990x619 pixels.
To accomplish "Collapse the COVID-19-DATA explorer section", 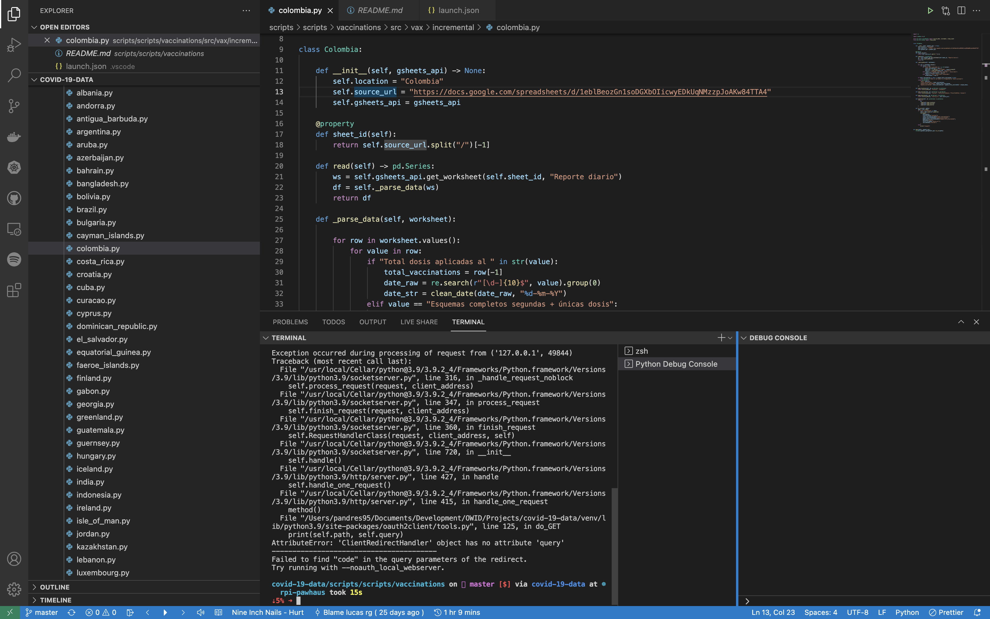I will point(67,79).
